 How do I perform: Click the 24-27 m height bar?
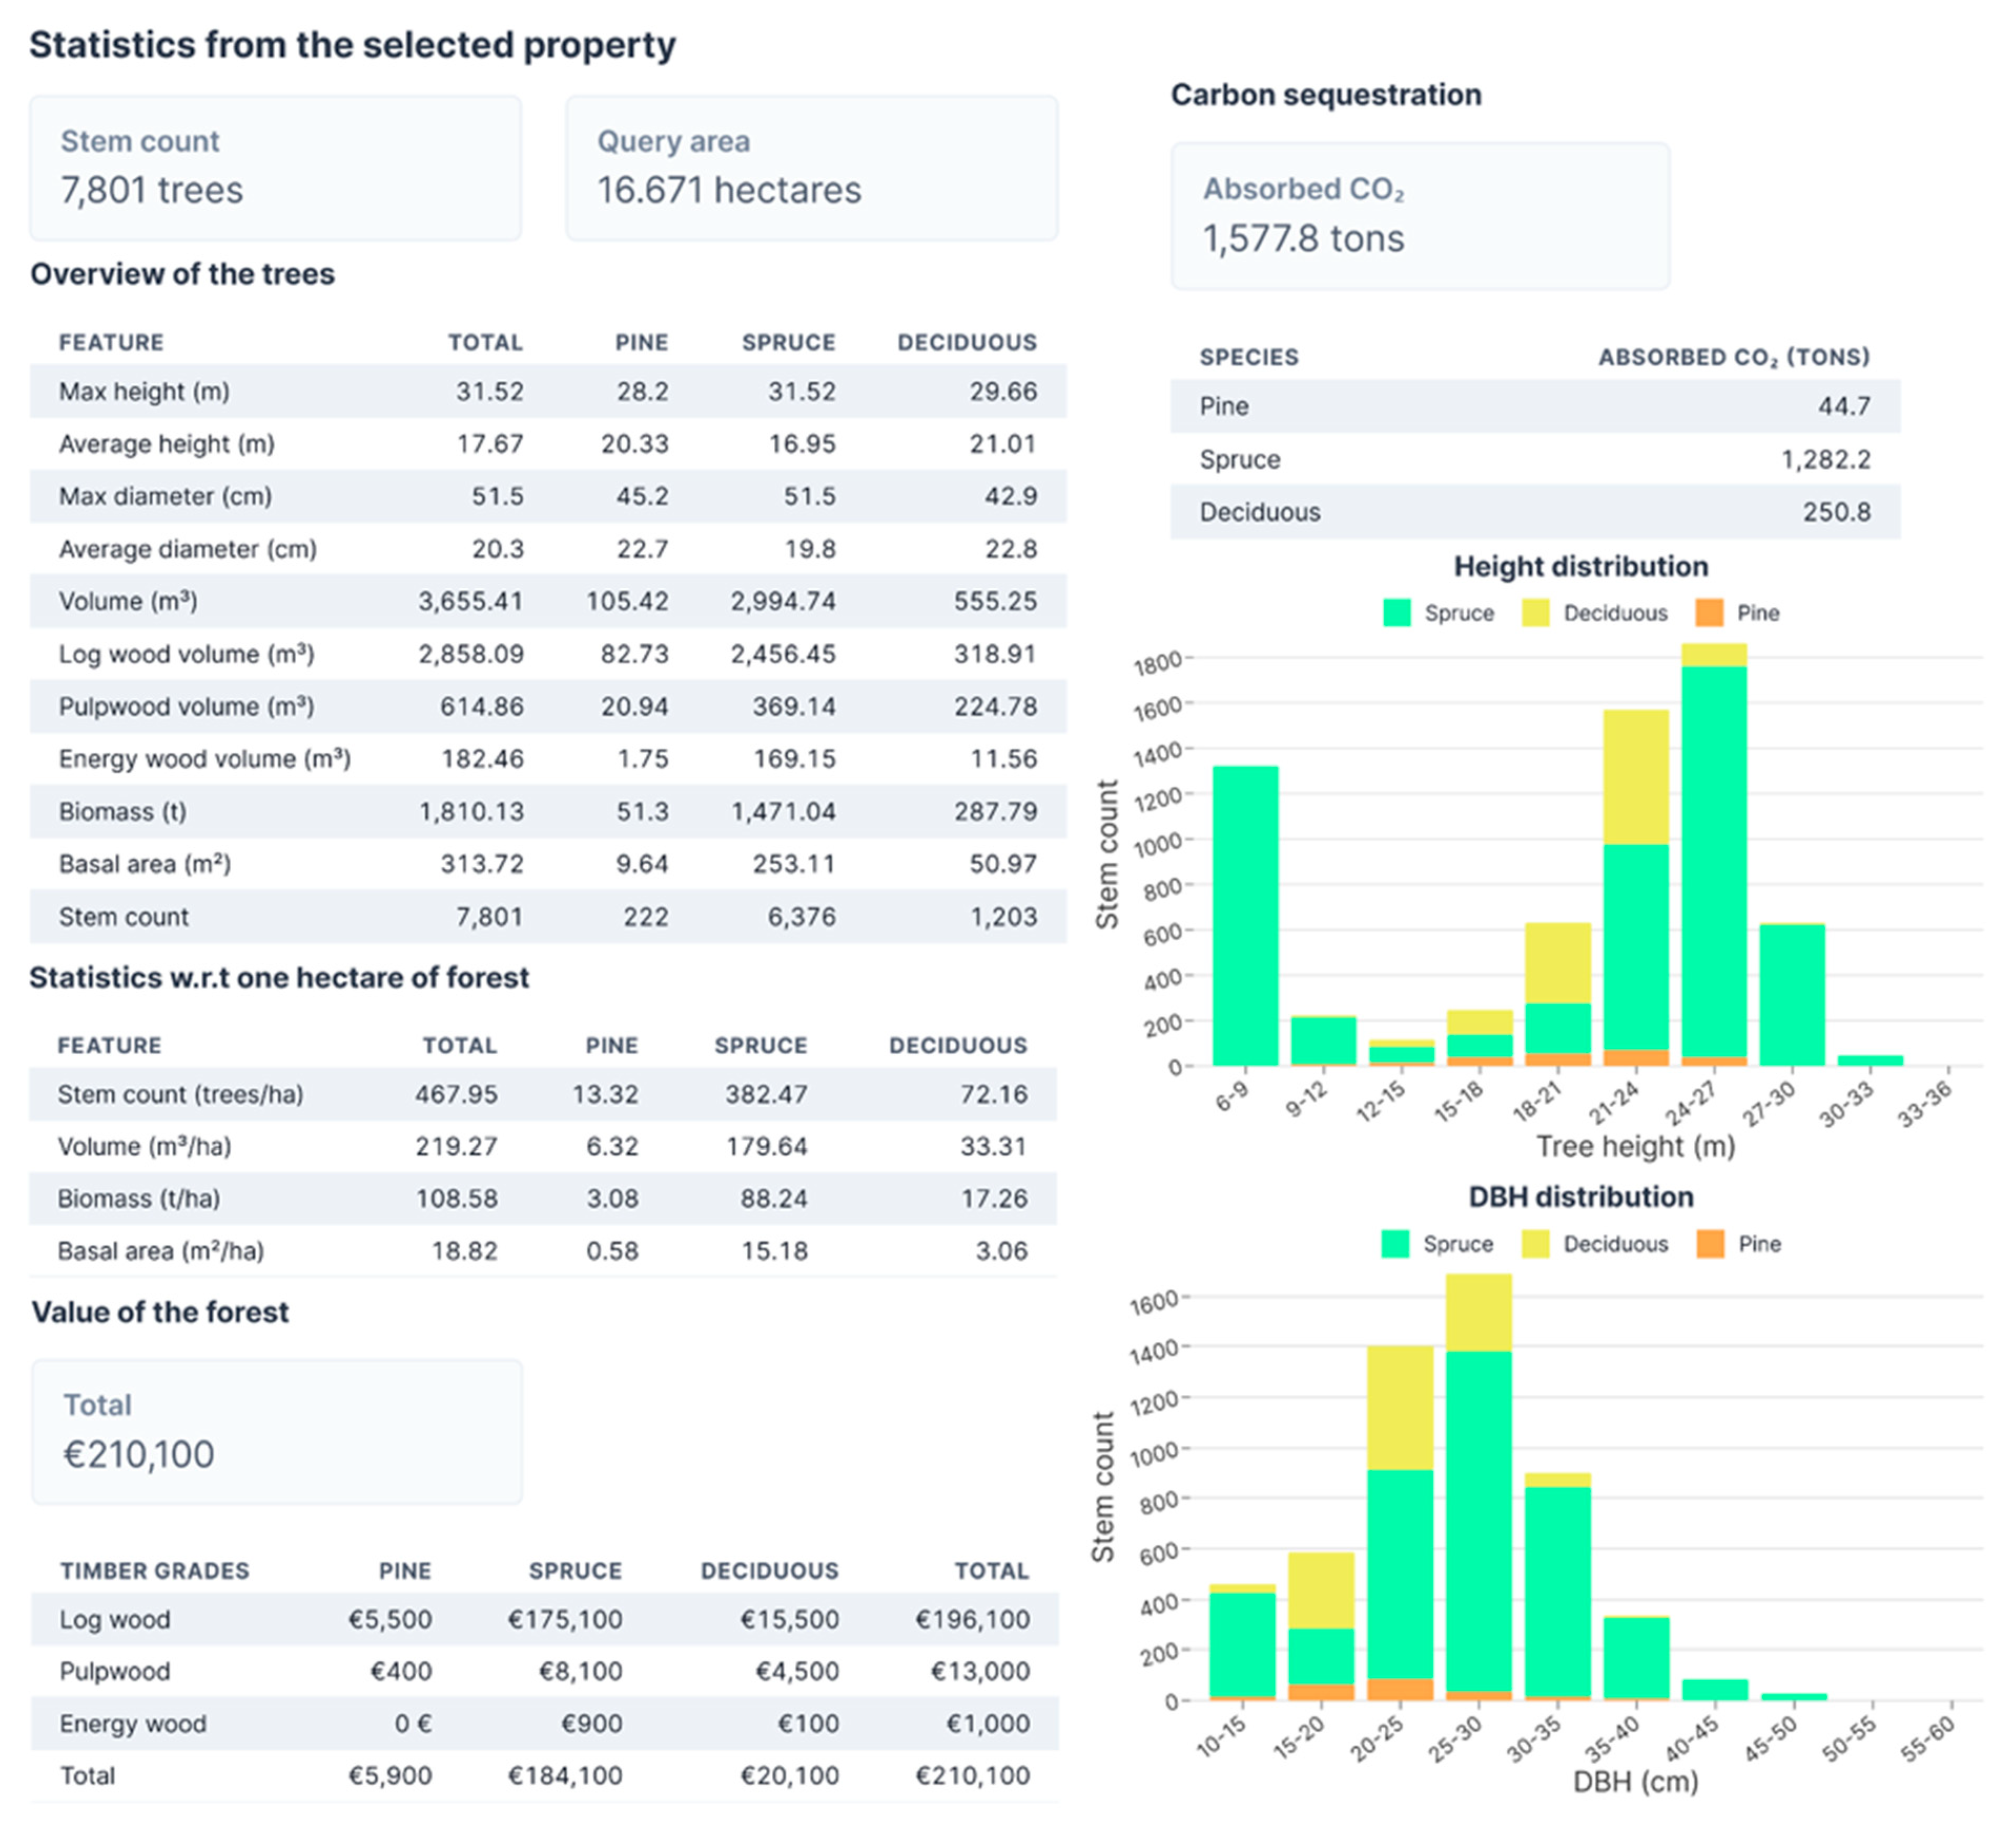[x=1714, y=855]
